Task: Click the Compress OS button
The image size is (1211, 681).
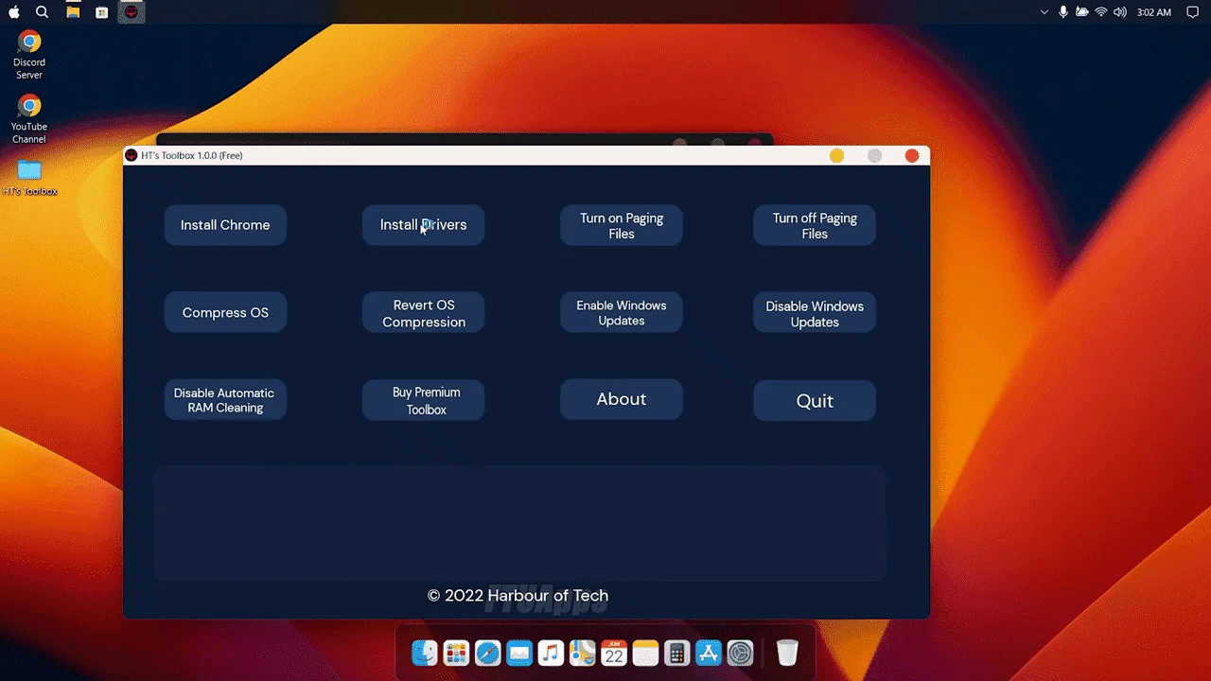Action: pyautogui.click(x=225, y=312)
